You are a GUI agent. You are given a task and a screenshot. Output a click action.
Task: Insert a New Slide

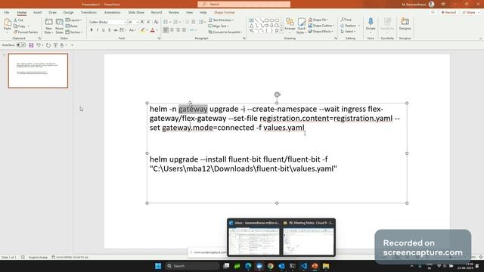coord(48,26)
